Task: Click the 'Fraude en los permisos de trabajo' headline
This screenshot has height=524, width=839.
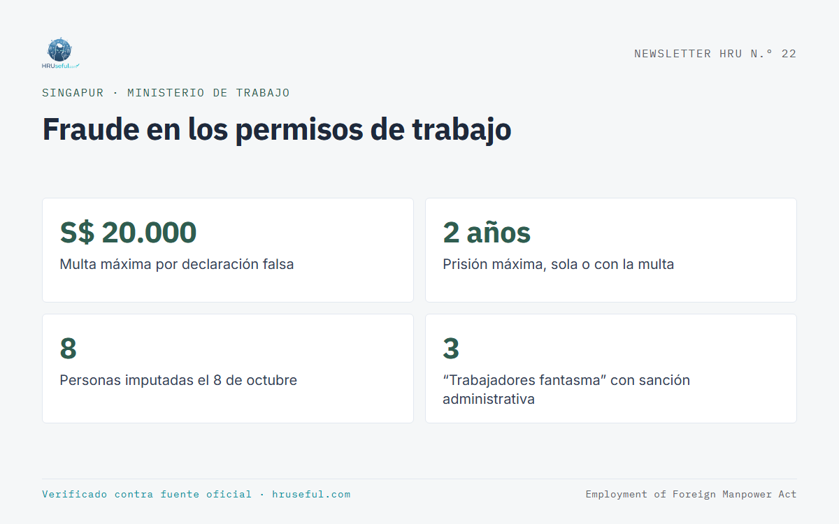Action: 277,129
